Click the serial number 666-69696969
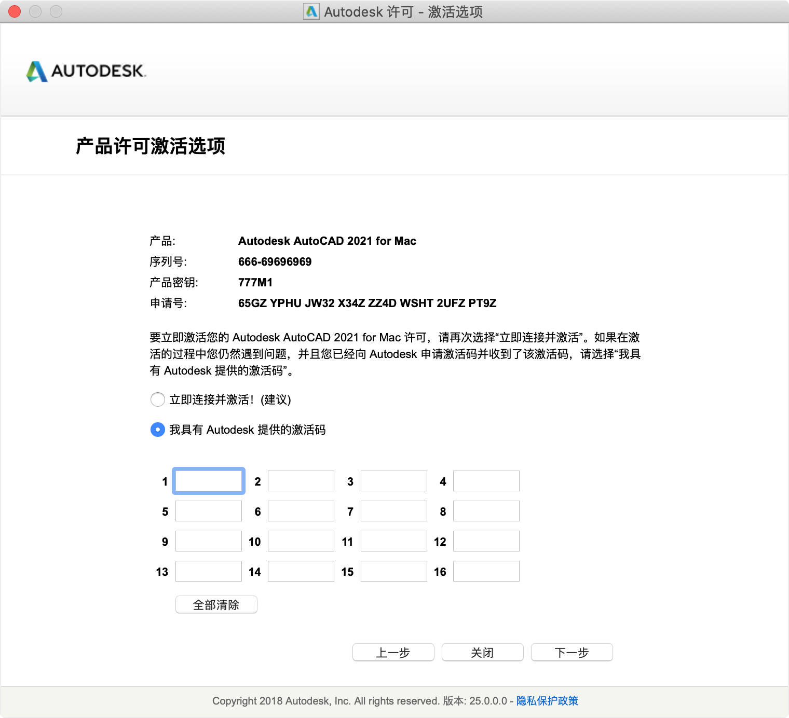This screenshot has height=718, width=789. [x=275, y=261]
